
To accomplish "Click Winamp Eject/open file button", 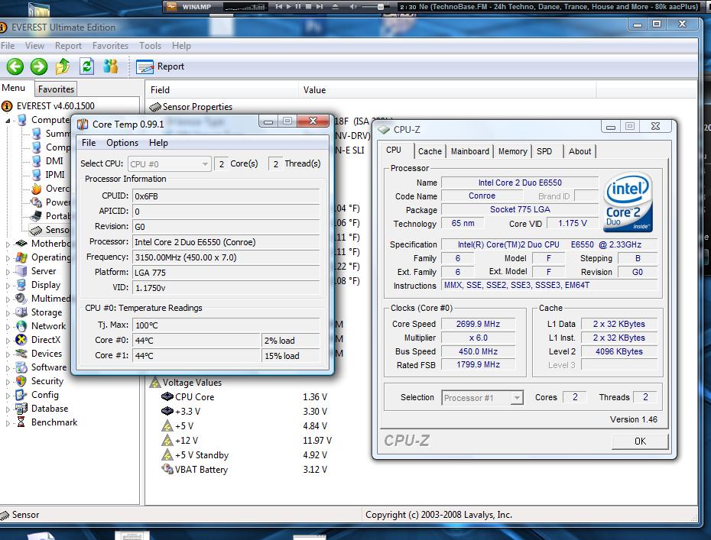I will pos(336,6).
